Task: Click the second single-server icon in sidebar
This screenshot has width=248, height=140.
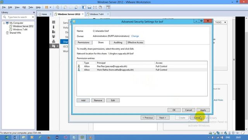Action: (x=53, y=27)
